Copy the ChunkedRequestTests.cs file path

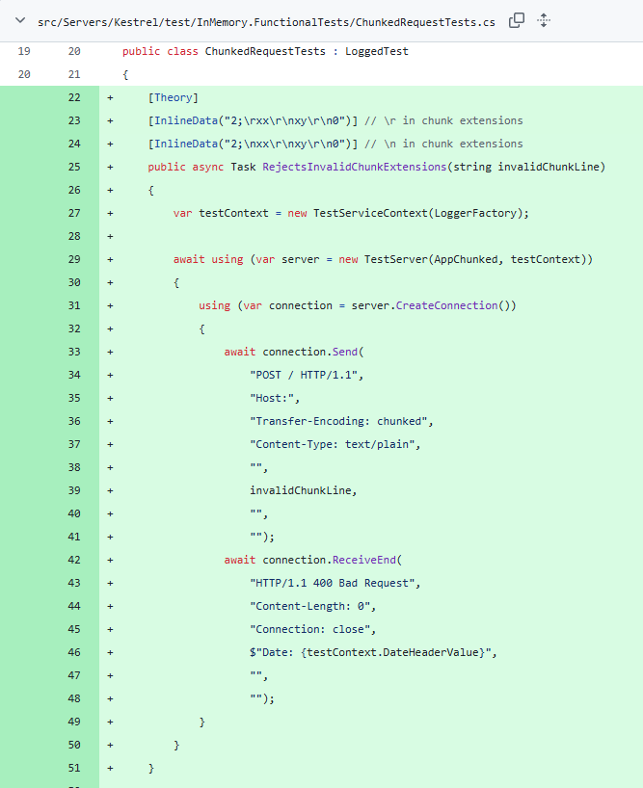point(517,20)
